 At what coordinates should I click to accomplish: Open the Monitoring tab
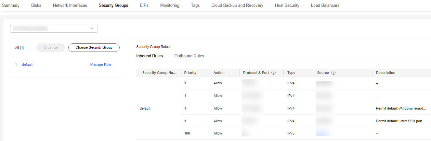170,6
